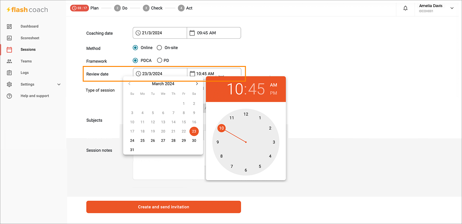Viewport: 462px width, 224px height.
Task: Open Help and support menu item
Action: pyautogui.click(x=35, y=96)
